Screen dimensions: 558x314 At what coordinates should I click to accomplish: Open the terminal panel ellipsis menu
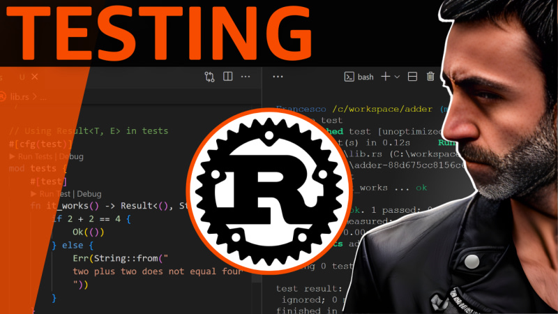coord(278,77)
